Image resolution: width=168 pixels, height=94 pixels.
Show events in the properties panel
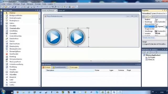point(153,17)
